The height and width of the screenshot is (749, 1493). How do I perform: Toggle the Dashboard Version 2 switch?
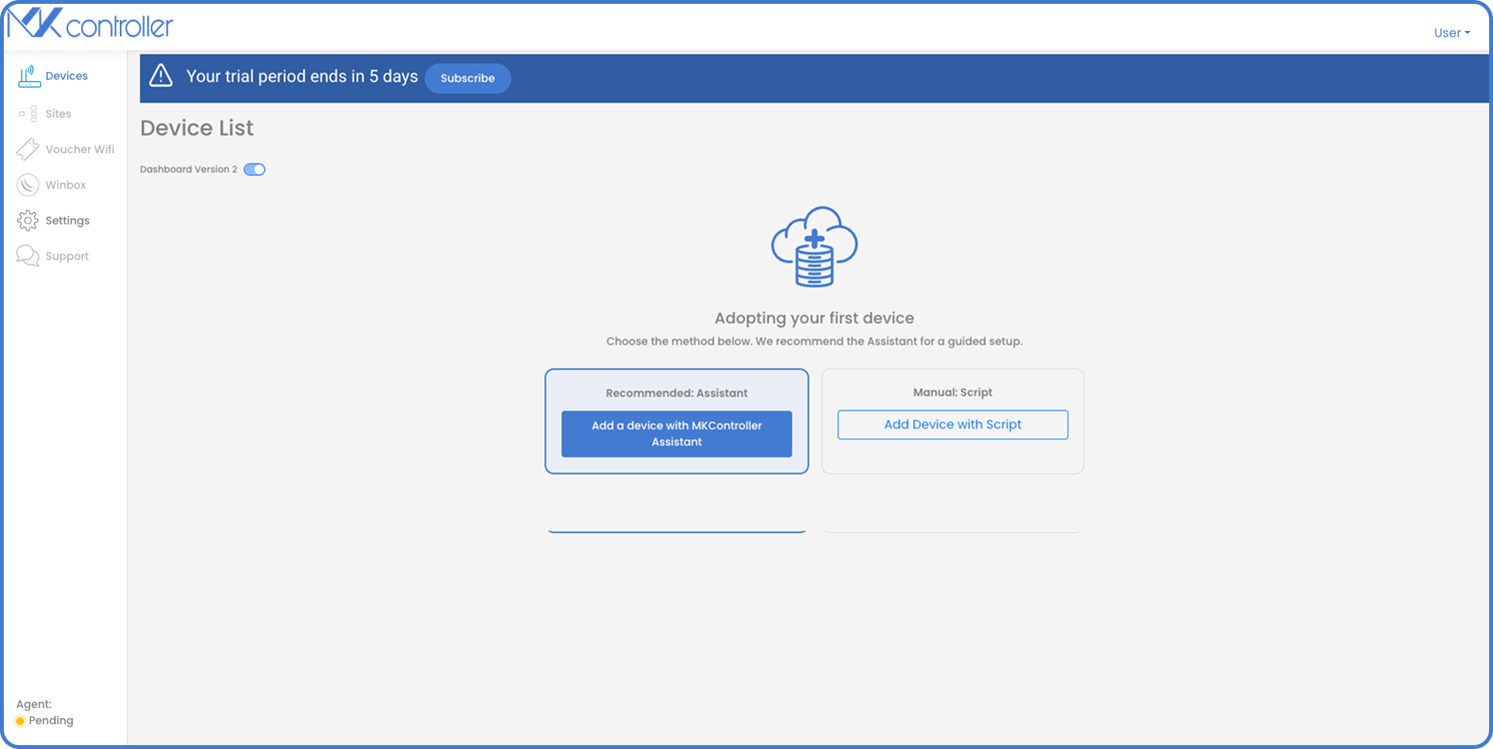(255, 169)
